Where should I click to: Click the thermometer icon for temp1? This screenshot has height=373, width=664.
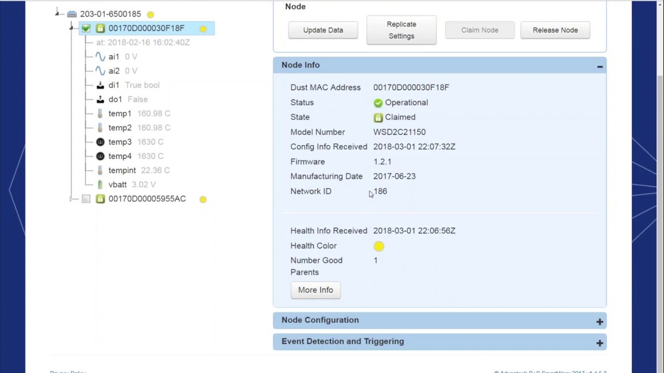click(100, 113)
